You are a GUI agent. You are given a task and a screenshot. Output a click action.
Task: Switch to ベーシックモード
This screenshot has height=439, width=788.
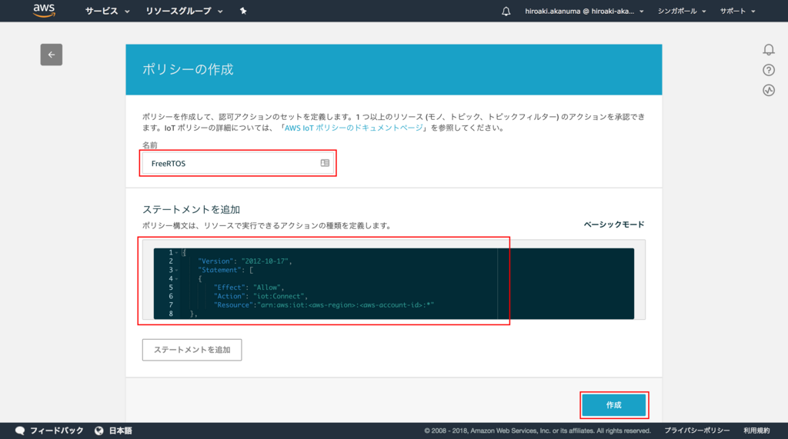(613, 224)
